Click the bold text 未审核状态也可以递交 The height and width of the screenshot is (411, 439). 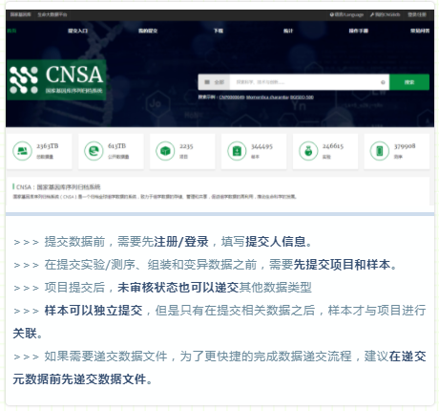pyautogui.click(x=178, y=288)
